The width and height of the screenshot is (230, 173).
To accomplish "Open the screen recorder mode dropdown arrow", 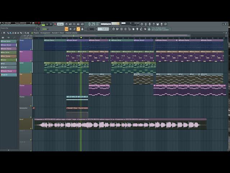I will click(31, 23).
